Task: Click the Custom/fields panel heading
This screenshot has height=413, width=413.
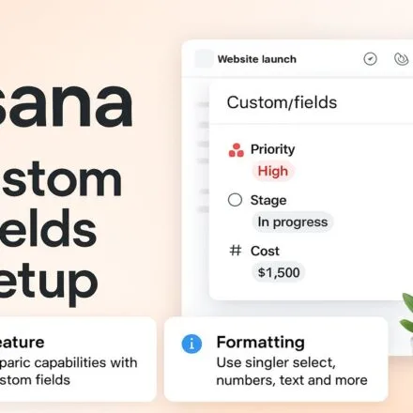Action: 282,102
